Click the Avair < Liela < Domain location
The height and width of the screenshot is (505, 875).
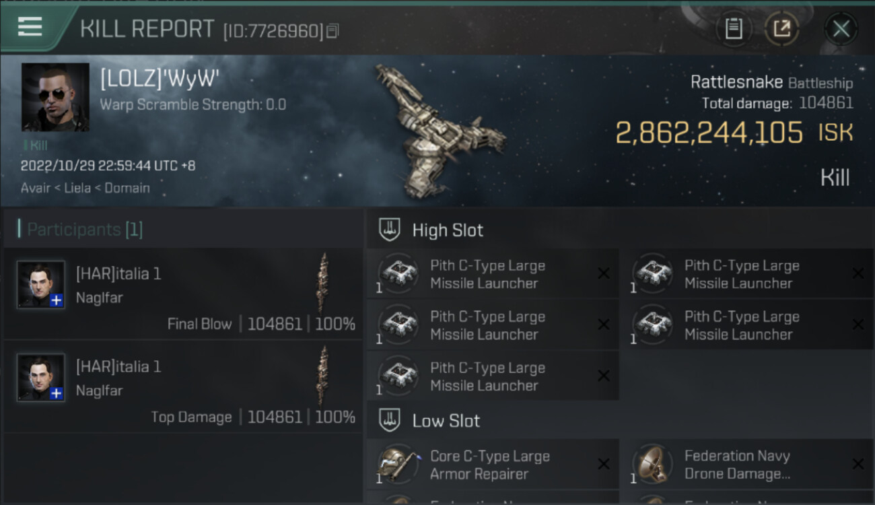85,188
